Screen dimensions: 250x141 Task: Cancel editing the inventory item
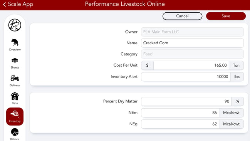[x=183, y=16]
